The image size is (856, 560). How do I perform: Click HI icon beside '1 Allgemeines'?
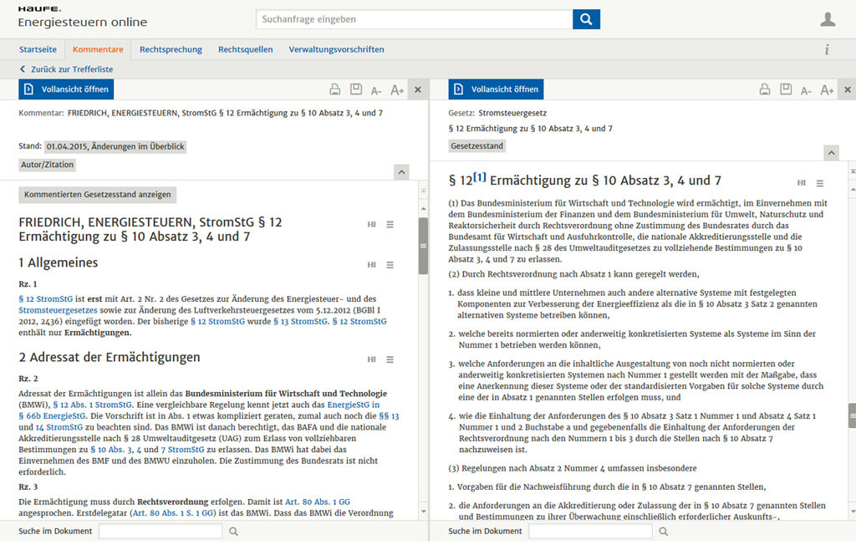(x=372, y=265)
